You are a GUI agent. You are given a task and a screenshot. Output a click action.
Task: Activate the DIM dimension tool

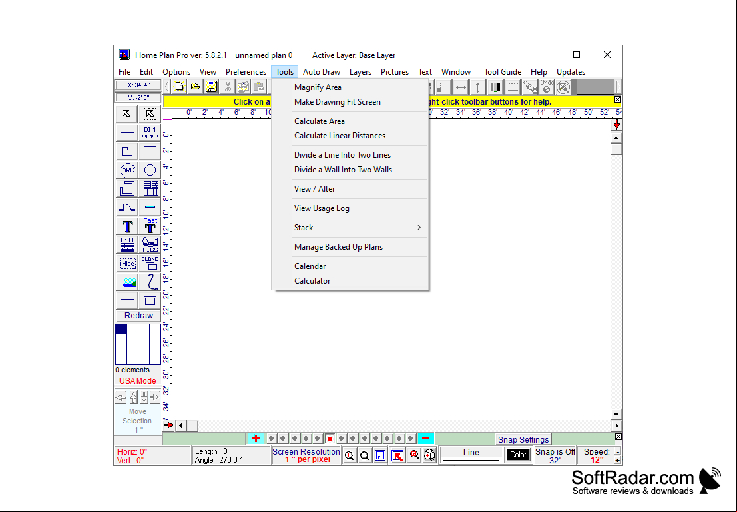click(150, 132)
